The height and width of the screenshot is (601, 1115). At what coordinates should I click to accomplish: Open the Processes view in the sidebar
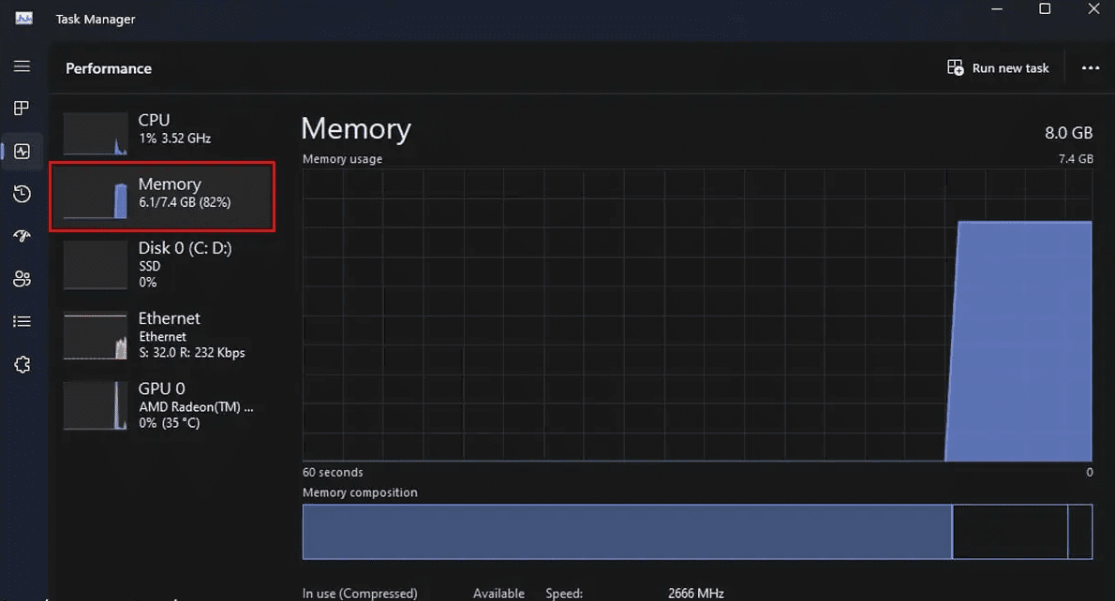pos(22,108)
